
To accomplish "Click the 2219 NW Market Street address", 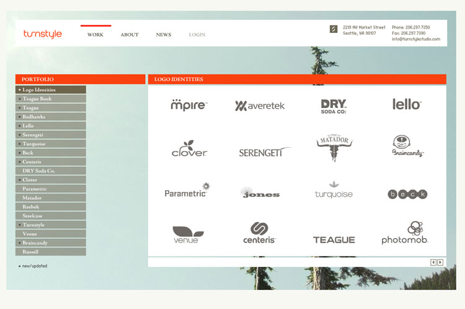I will 364,27.
